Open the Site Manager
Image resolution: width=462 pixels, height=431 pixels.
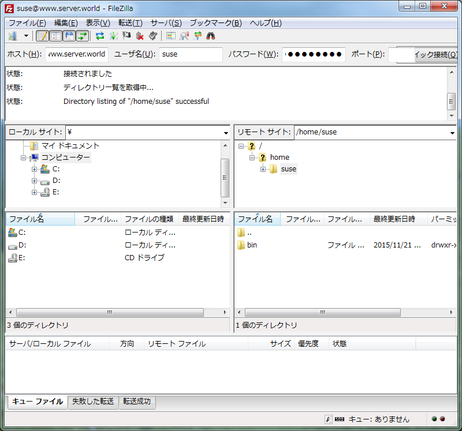[12, 35]
